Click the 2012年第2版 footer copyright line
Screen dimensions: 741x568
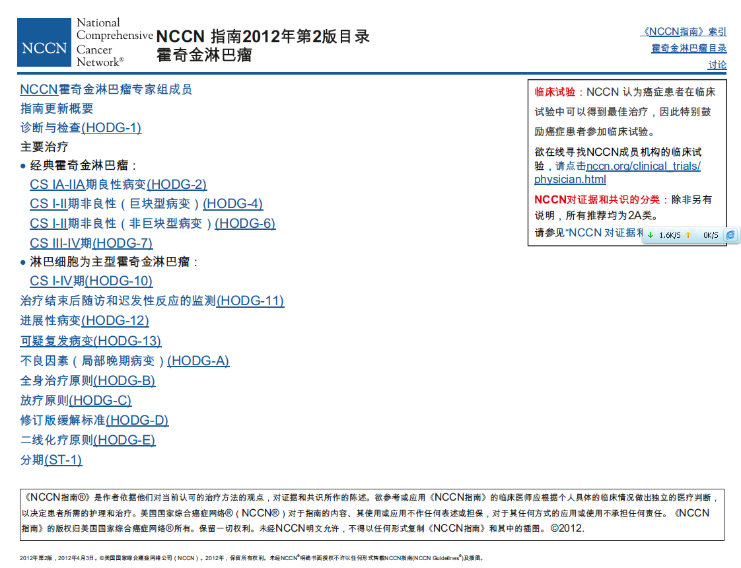(x=252, y=558)
